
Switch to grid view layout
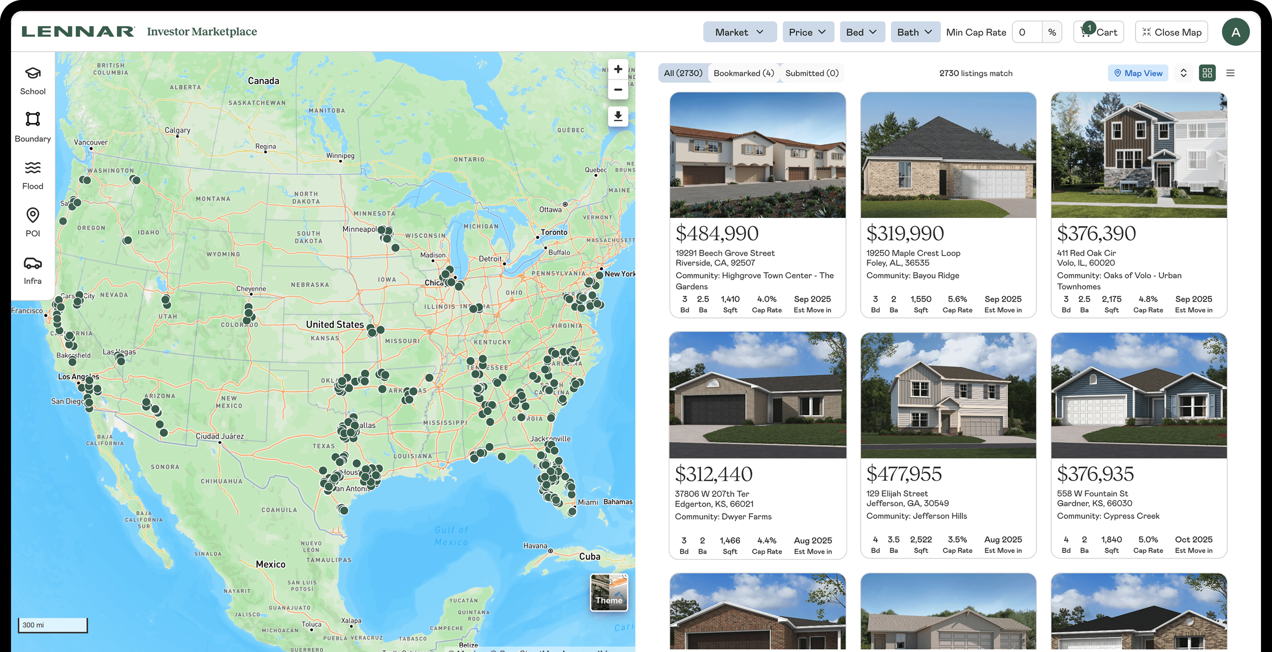pos(1207,73)
